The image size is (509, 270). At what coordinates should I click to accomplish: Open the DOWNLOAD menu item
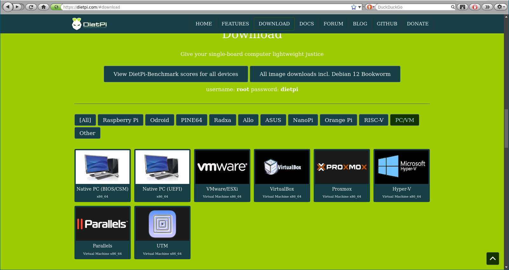[274, 24]
